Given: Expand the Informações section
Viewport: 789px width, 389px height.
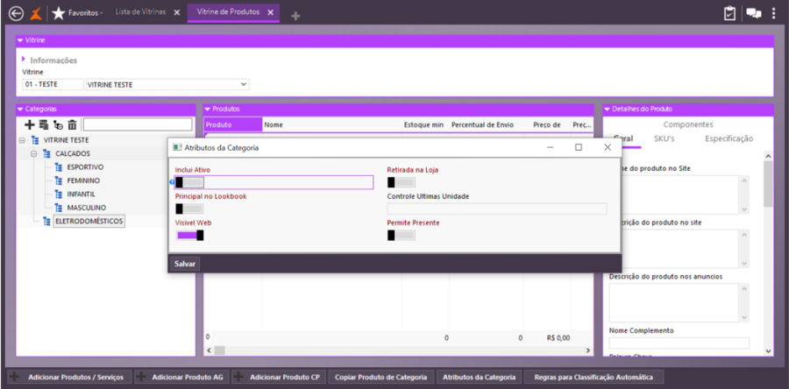Looking at the screenshot, I should click(x=23, y=60).
